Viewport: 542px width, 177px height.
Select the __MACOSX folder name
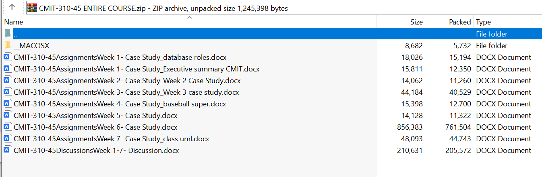coord(31,45)
